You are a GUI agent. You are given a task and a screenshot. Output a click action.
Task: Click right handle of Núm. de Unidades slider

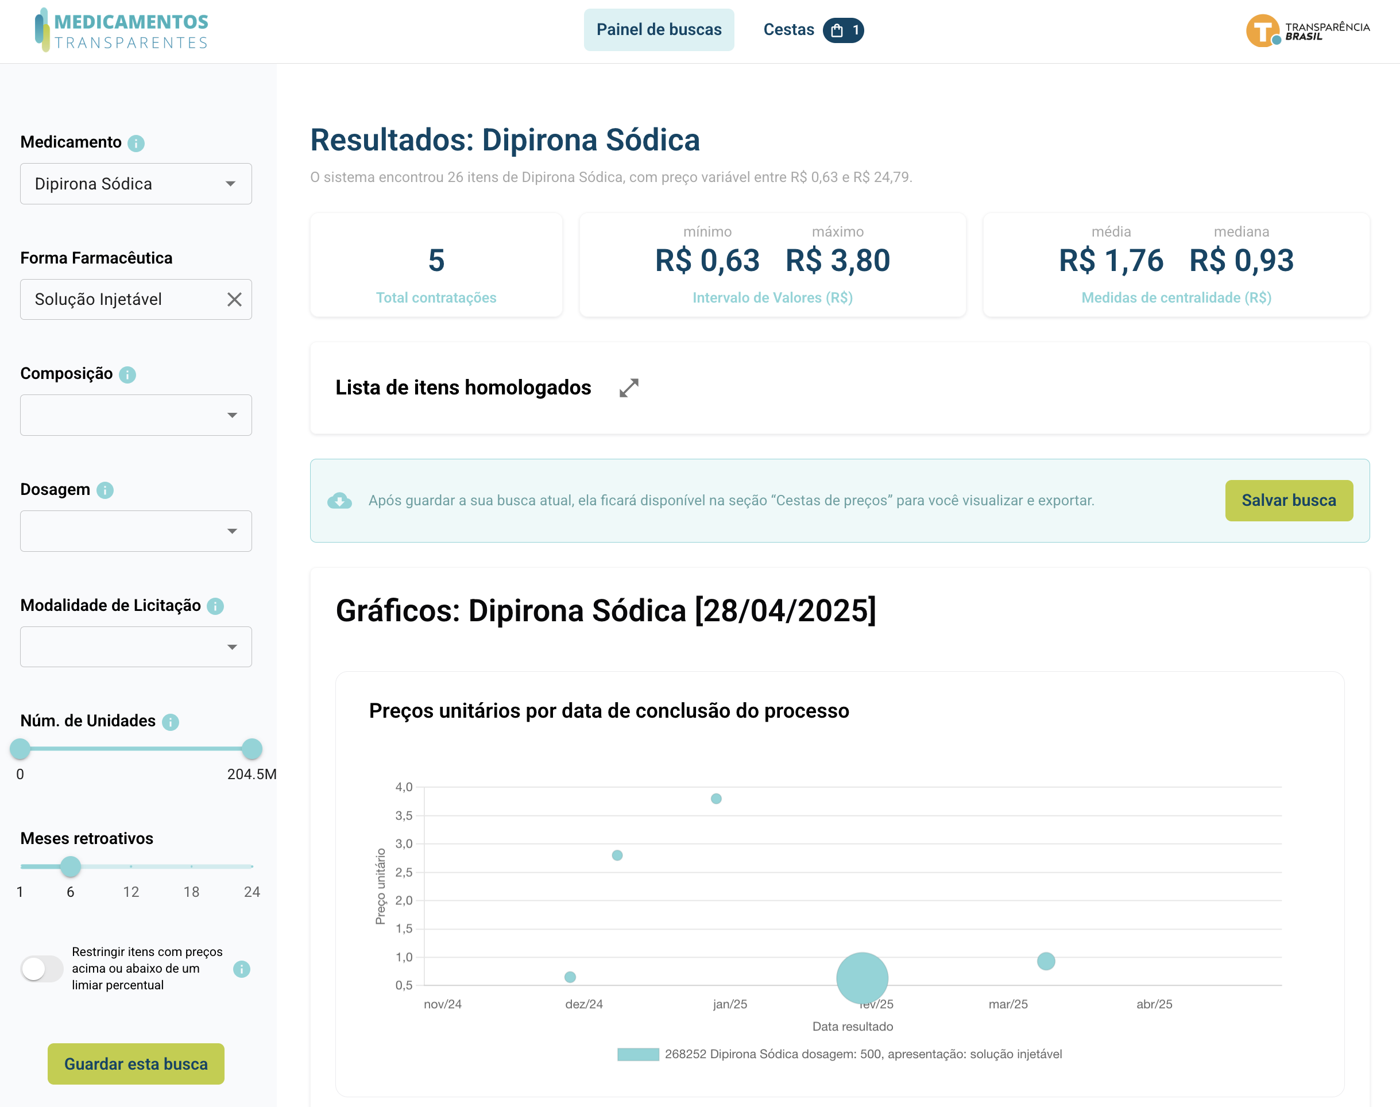click(x=252, y=749)
